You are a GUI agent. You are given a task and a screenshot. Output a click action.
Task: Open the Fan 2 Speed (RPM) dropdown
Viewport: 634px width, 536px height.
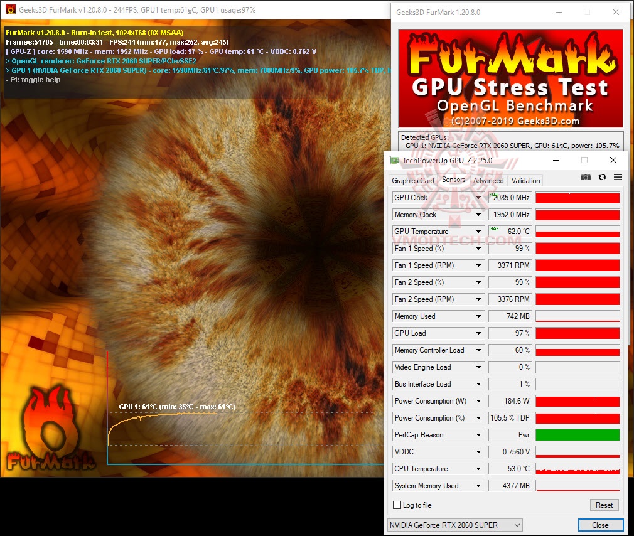pyautogui.click(x=478, y=299)
